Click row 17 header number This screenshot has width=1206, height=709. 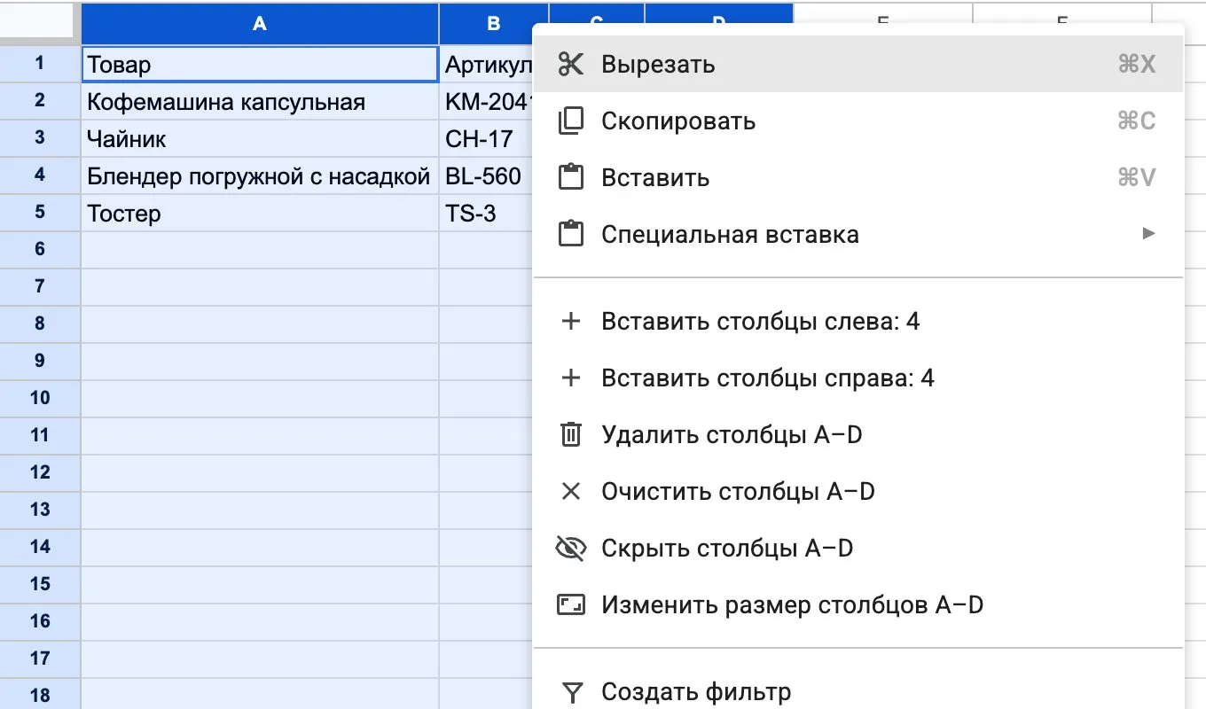(40, 658)
